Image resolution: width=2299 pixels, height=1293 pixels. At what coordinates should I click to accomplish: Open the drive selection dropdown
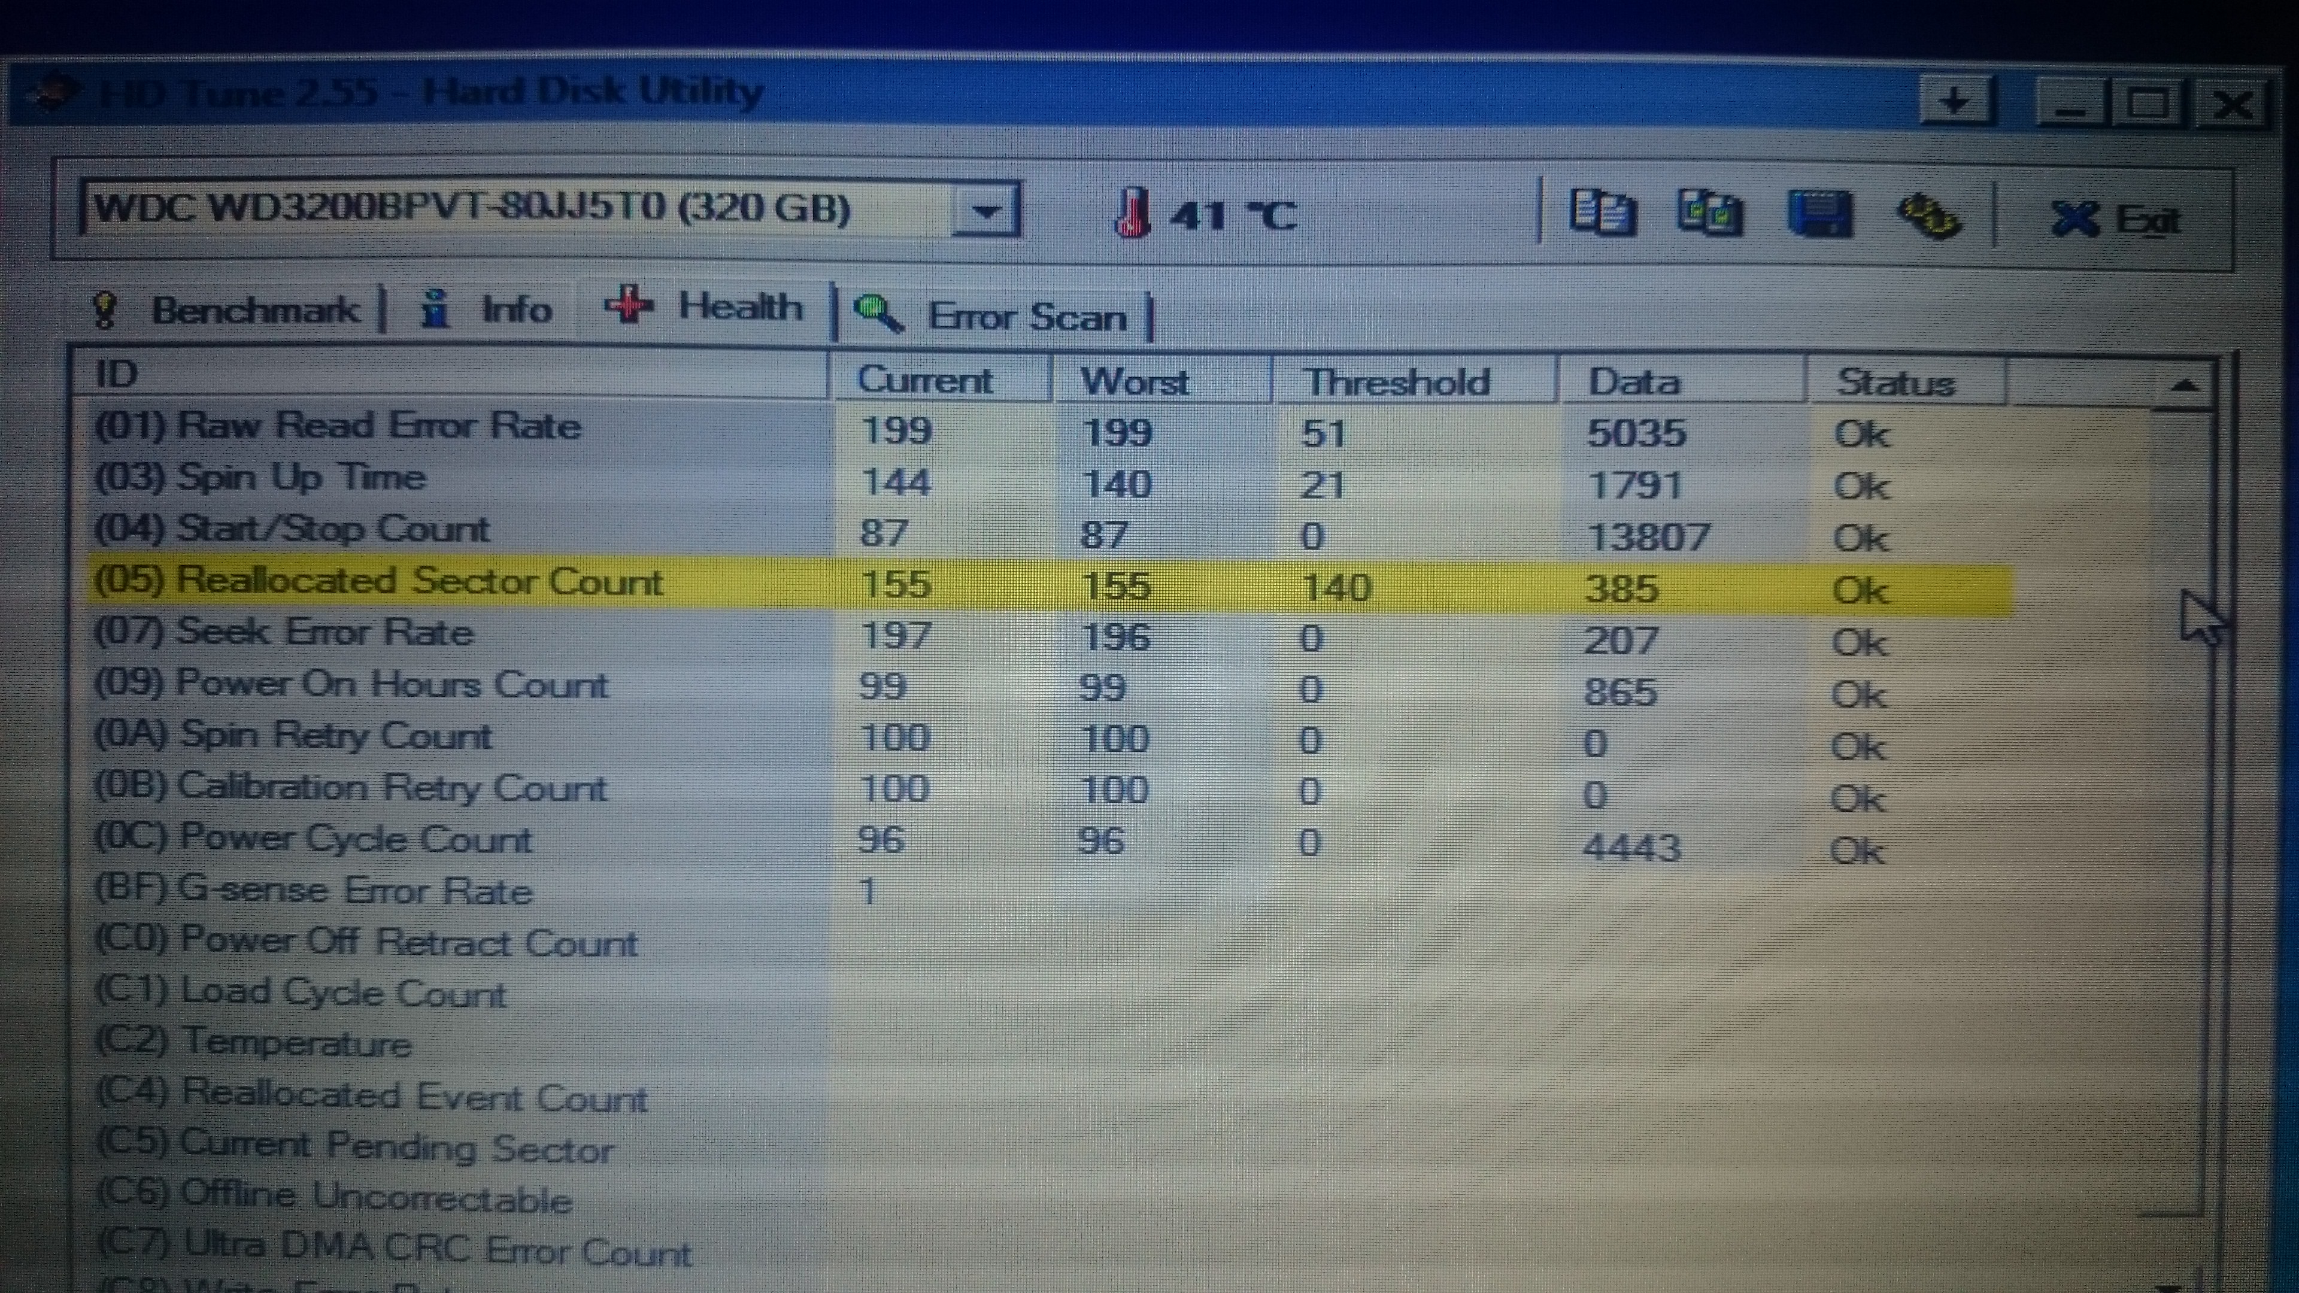tap(985, 211)
